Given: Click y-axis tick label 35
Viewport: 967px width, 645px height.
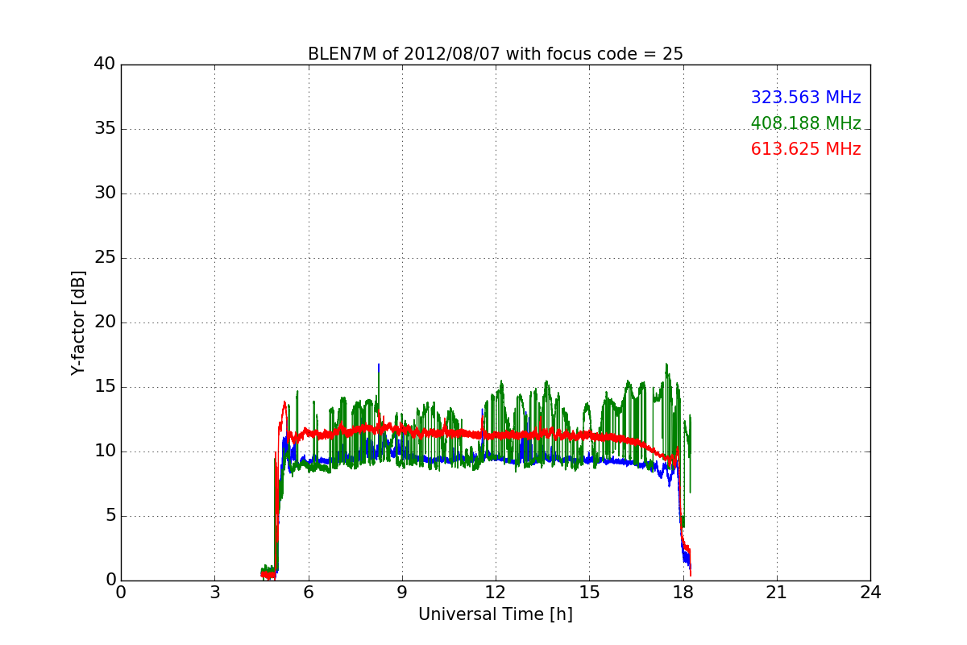Looking at the screenshot, I should [x=105, y=129].
